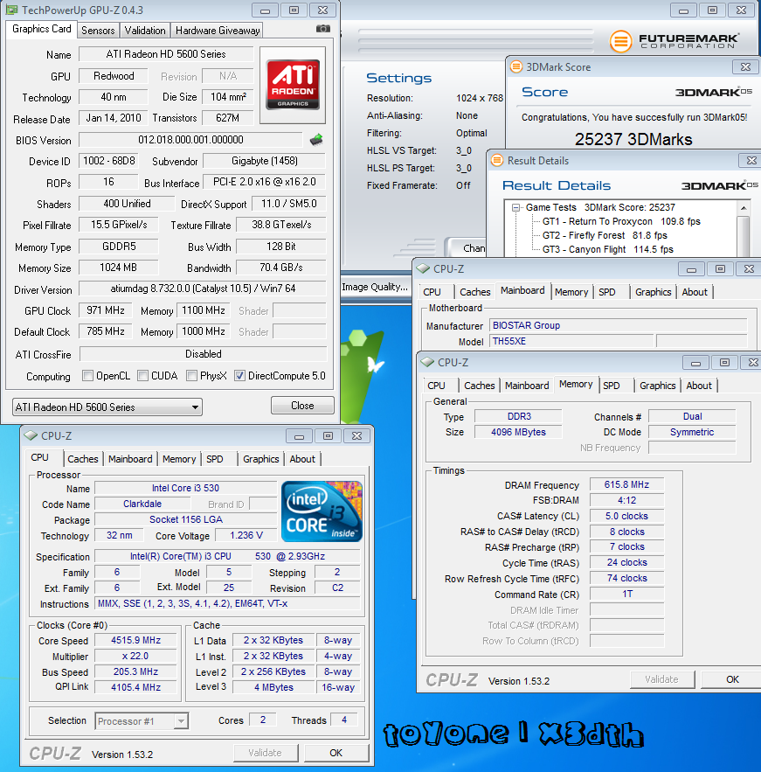Viewport: 761px width, 772px height.
Task: Open SPD tab in CPU-Z processor window
Action: [x=214, y=459]
